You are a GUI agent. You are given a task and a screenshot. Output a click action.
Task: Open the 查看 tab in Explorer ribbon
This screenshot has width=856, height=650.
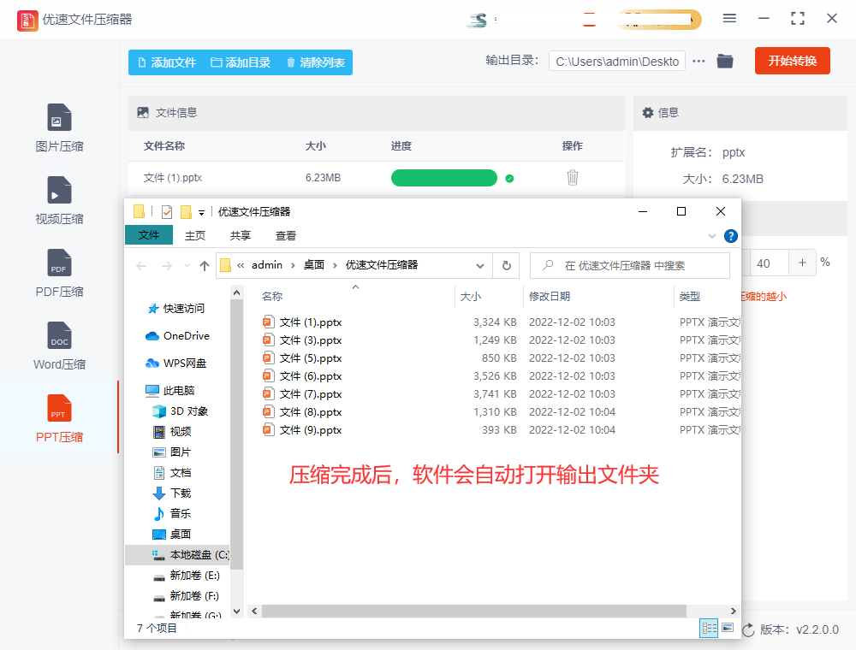[286, 235]
